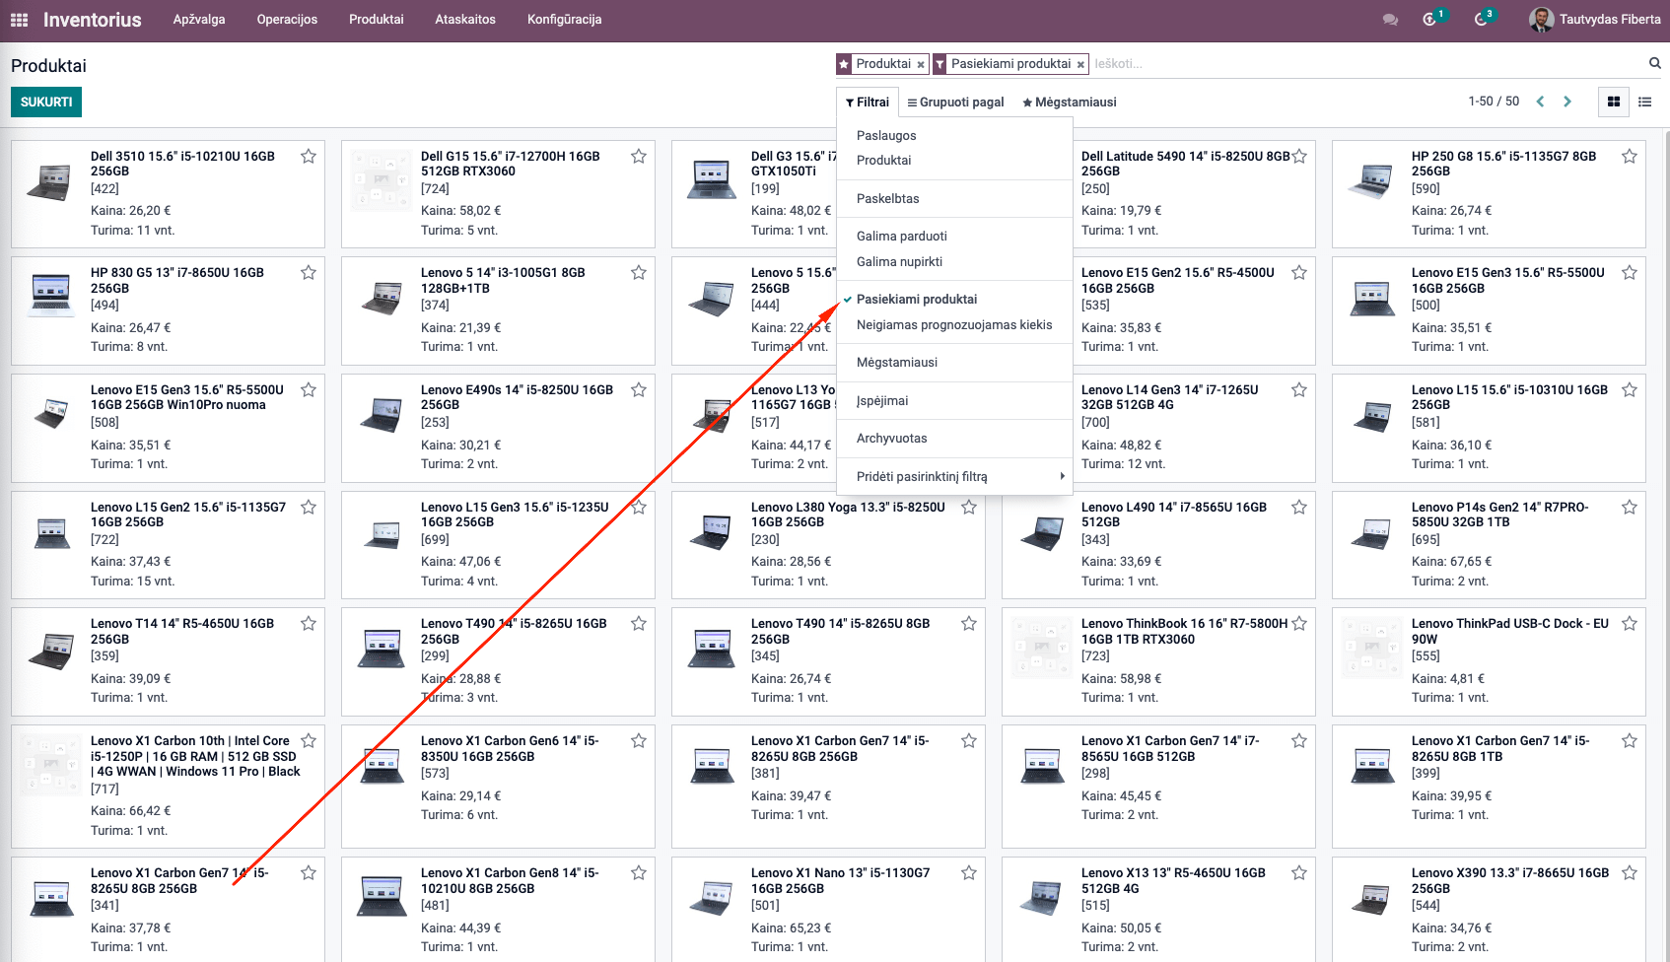Favorite Dell 3510 15.6" i5-10210U product
Viewport: 1670px width, 962px height.
pos(309,156)
